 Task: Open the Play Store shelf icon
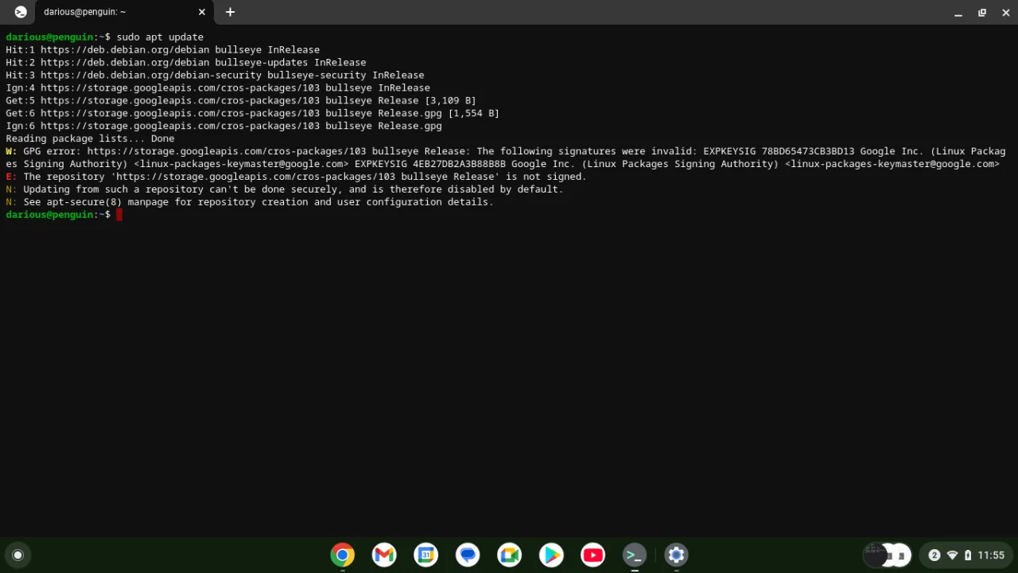551,555
